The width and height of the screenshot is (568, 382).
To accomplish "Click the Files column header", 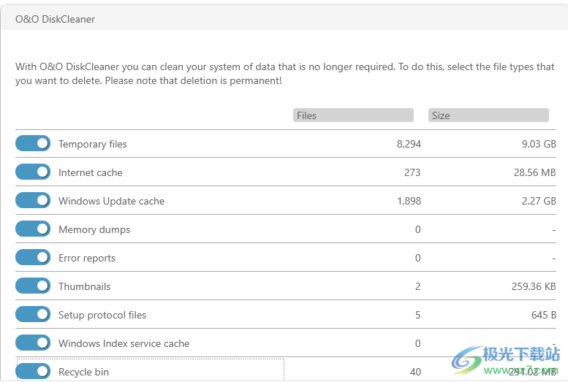I will pos(353,115).
